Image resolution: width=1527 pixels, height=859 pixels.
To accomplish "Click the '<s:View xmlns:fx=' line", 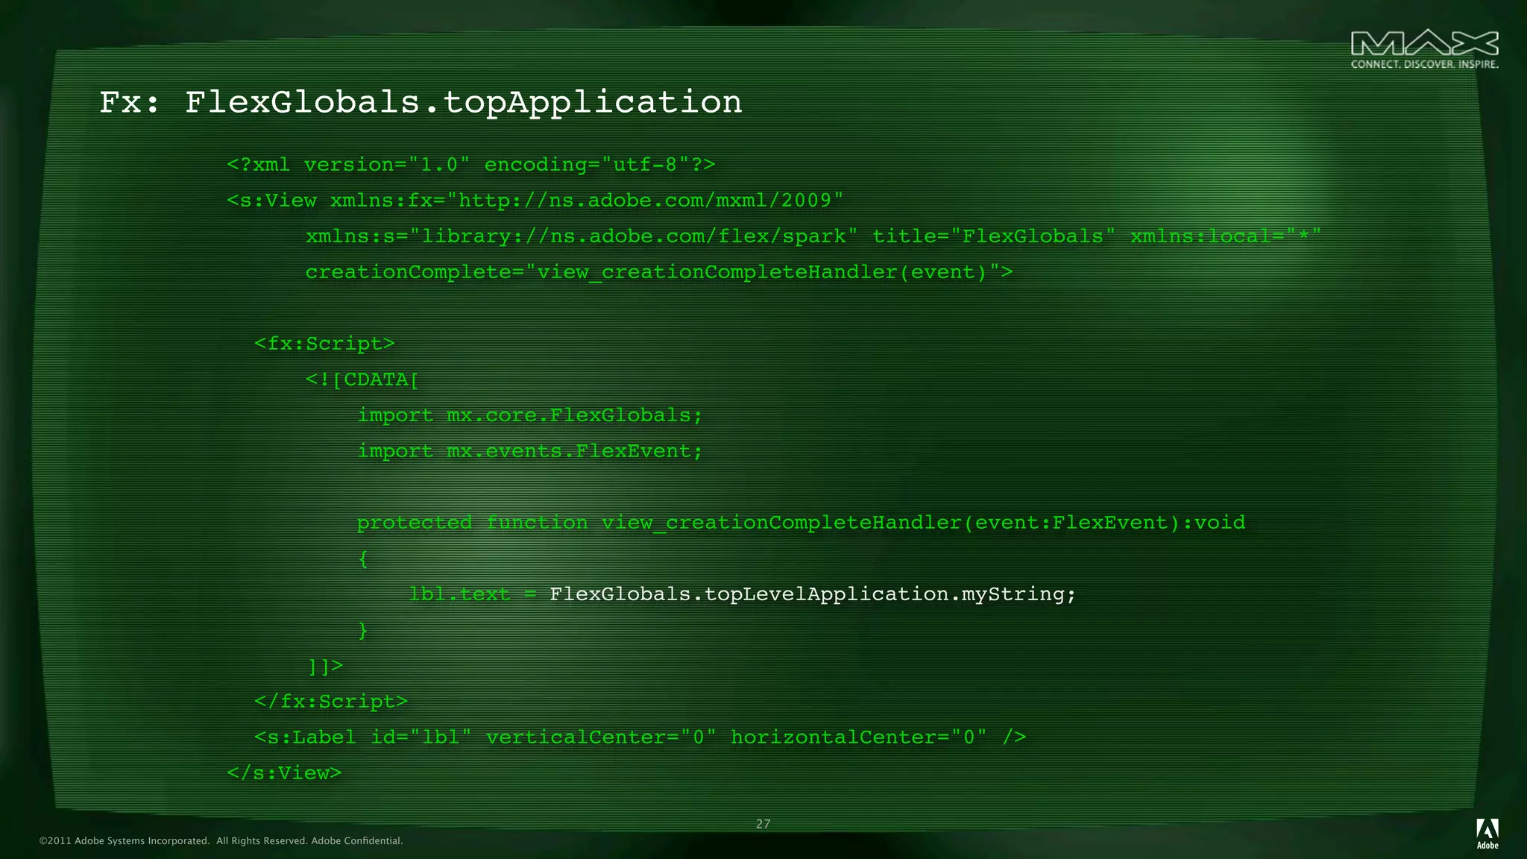I will [x=535, y=201].
